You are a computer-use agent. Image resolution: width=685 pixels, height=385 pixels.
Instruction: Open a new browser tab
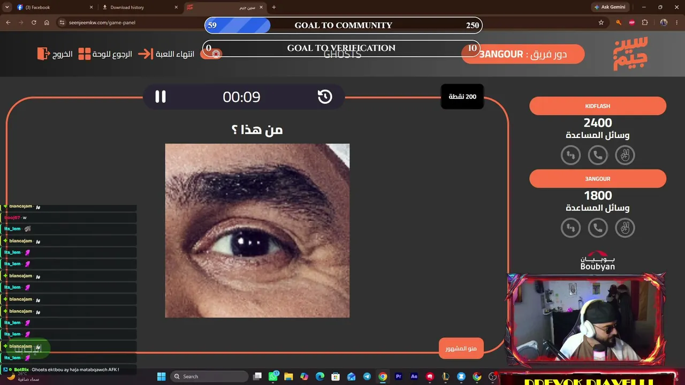coord(274,7)
